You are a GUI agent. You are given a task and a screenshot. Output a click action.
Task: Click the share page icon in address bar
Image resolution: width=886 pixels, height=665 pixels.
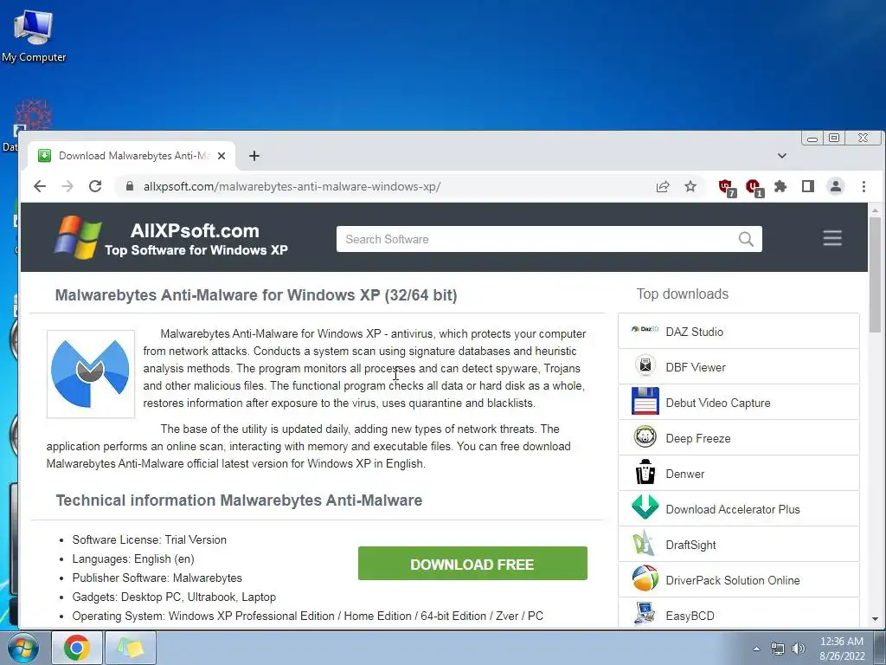point(663,186)
